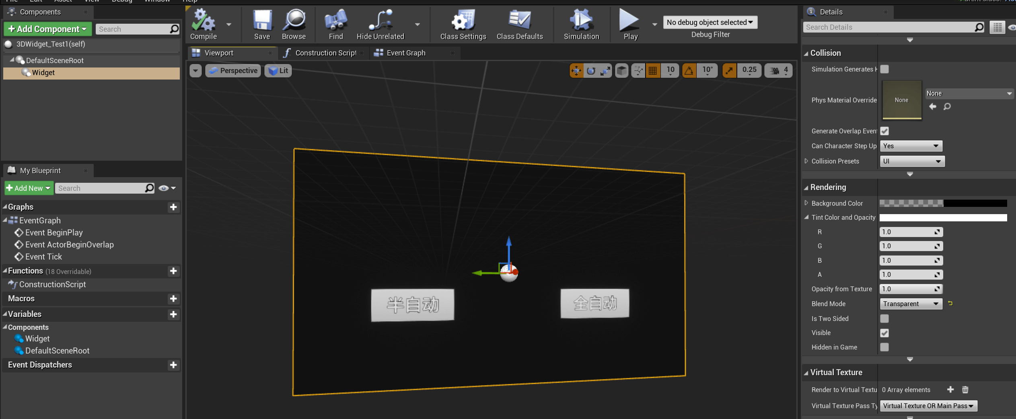Open Event BeginPlay in EventGraph
Screen dimensions: 1016x419
54,233
